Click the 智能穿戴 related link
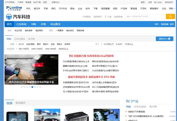The image size is (177, 121). pos(165,24)
